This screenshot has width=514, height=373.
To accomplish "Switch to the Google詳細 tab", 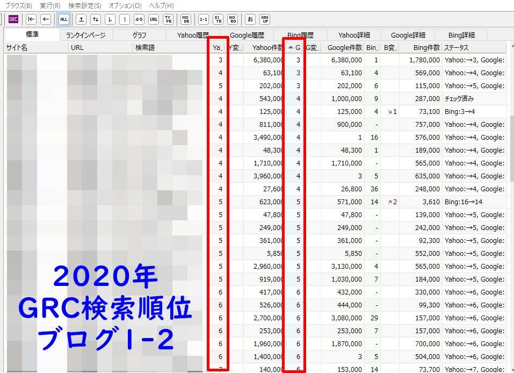I will coord(408,35).
